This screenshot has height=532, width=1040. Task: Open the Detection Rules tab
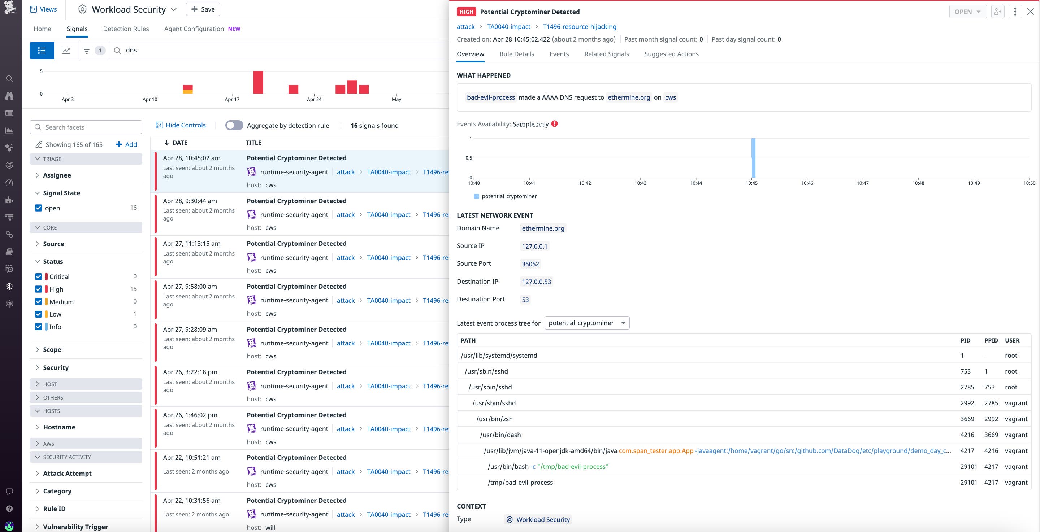(x=126, y=29)
